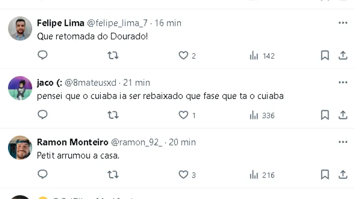Click Ramon Monteiro's profile avatar
The height and width of the screenshot is (199, 354).
[x=20, y=147]
